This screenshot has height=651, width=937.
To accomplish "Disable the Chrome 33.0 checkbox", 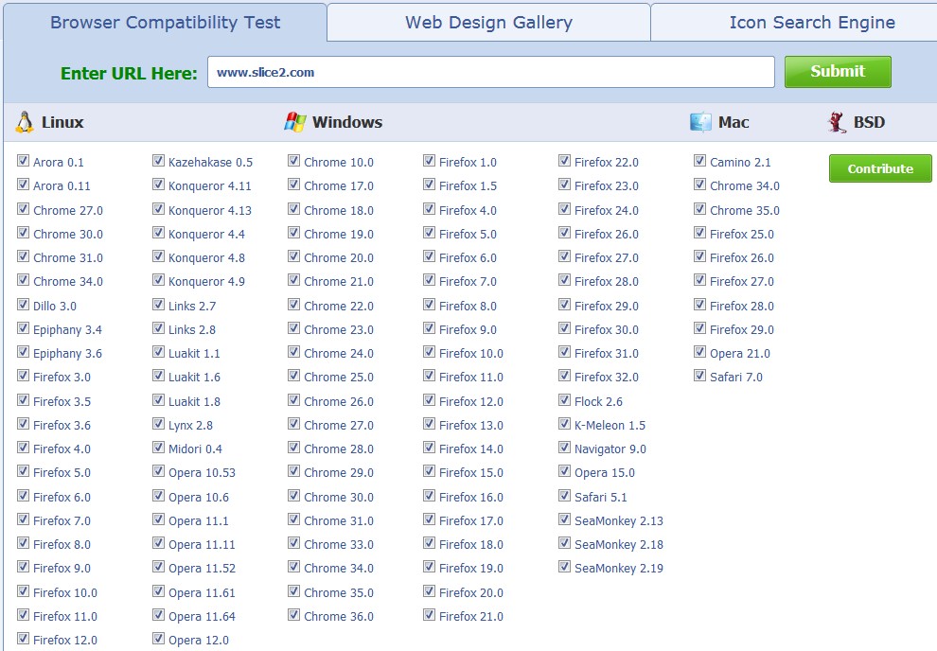I will click(294, 543).
